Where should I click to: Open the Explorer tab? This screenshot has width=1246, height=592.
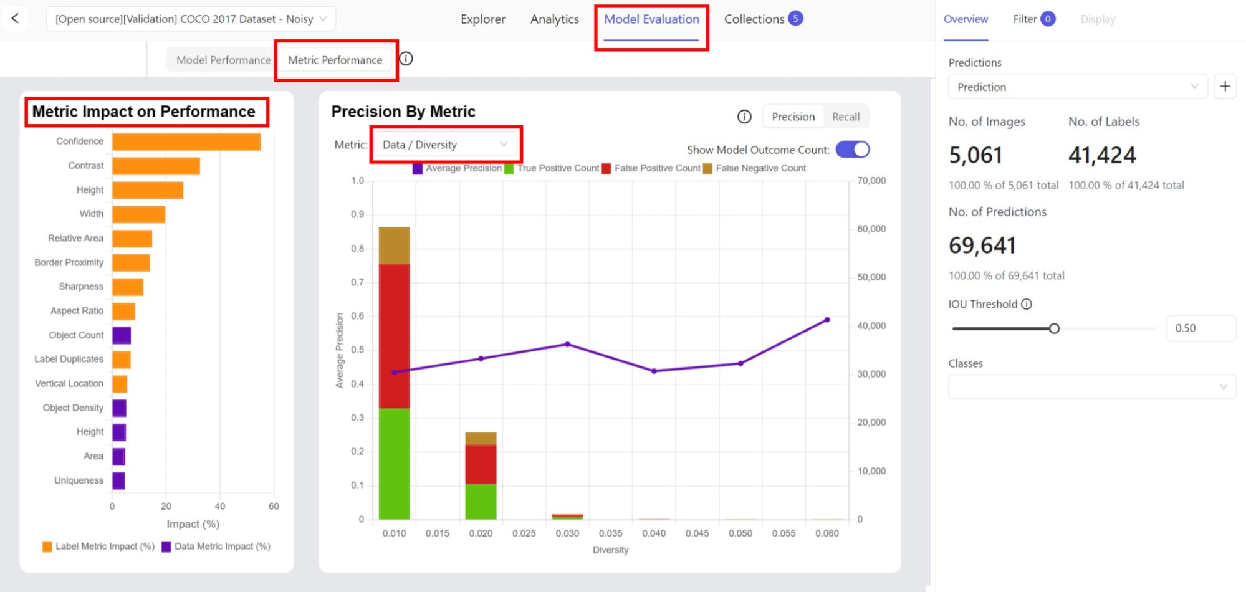click(x=482, y=19)
